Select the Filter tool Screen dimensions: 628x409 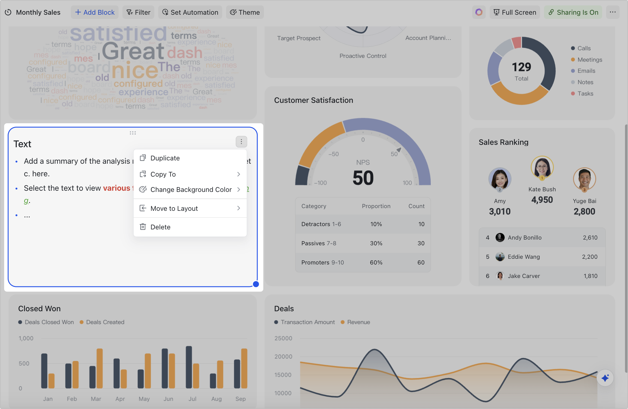138,12
